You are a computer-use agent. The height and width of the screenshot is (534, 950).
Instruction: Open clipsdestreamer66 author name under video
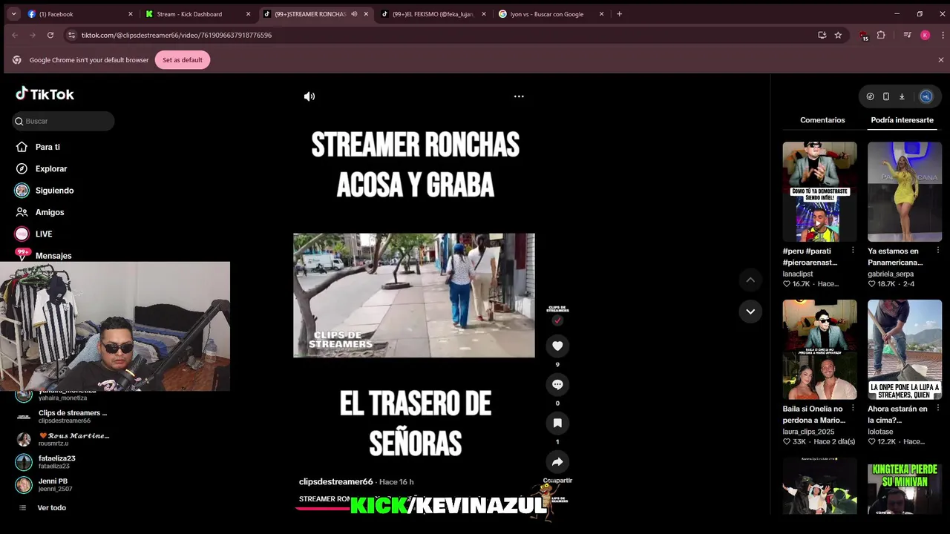click(335, 481)
